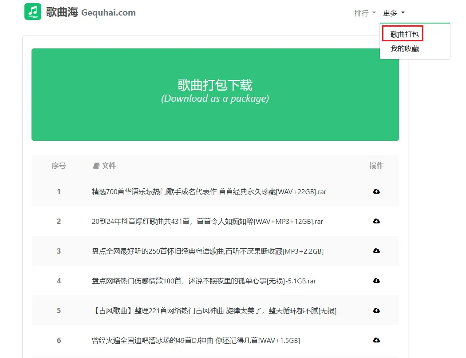Click the 操作 column header
This screenshot has height=358, width=466.
(x=376, y=166)
